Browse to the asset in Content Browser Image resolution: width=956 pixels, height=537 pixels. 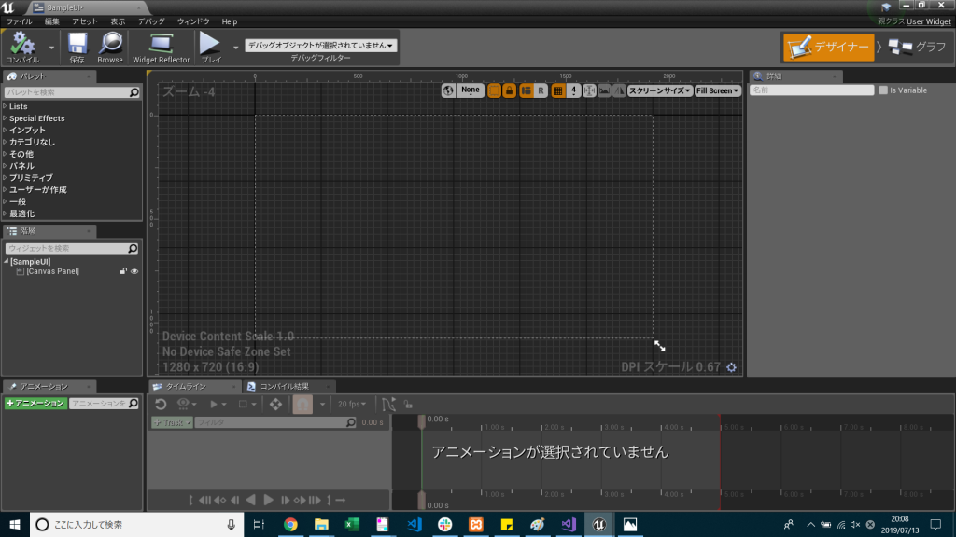pos(109,45)
